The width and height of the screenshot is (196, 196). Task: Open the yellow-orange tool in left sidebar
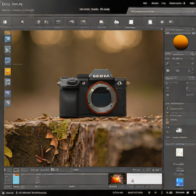[8, 71]
